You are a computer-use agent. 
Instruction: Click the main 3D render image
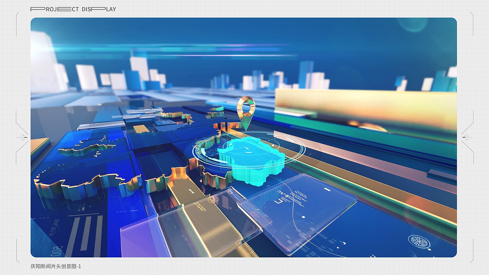click(x=244, y=137)
